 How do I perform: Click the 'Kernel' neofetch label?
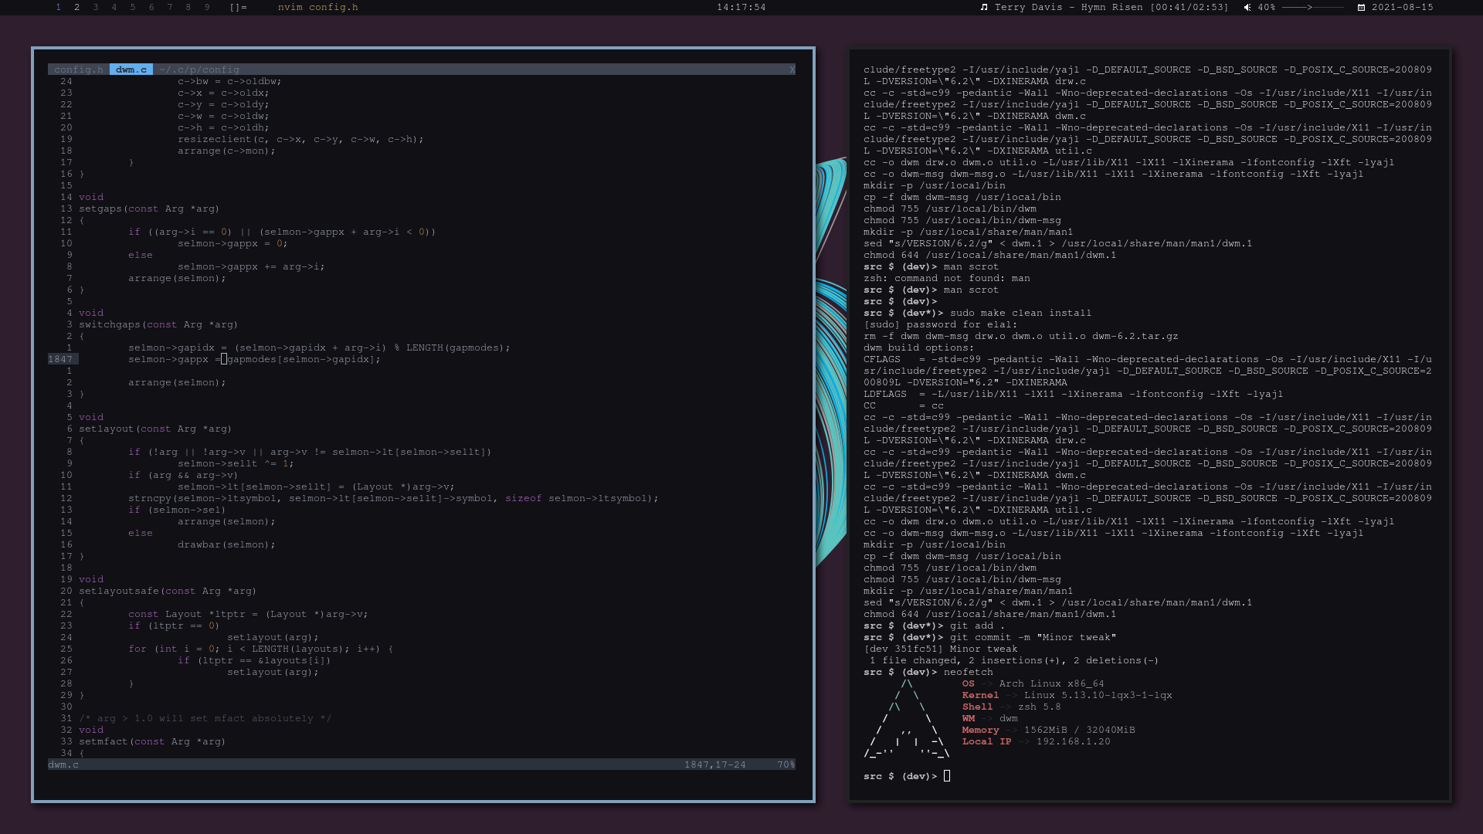pyautogui.click(x=980, y=695)
